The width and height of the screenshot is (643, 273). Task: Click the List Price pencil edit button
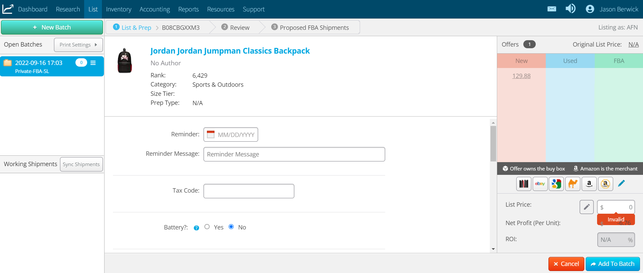tap(587, 207)
